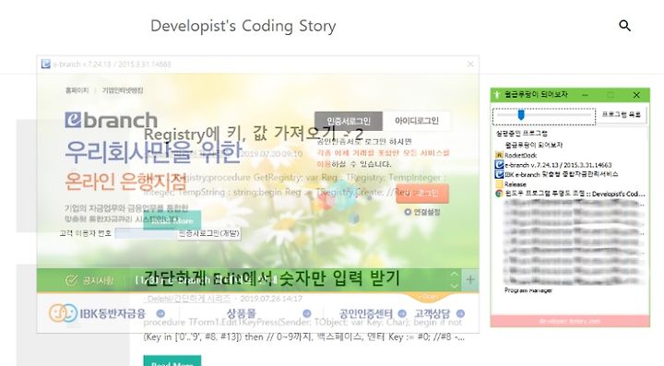This screenshot has width=664, height=366.
Task: Click the pink developist.tistory.com footer
Action: click(570, 321)
